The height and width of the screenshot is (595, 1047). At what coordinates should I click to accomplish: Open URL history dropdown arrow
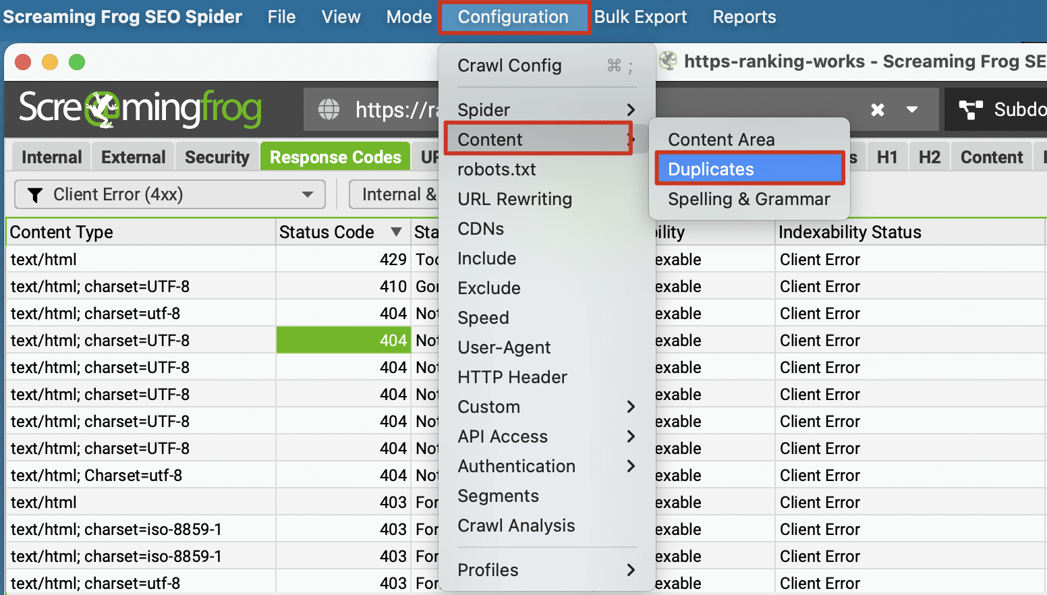[911, 109]
